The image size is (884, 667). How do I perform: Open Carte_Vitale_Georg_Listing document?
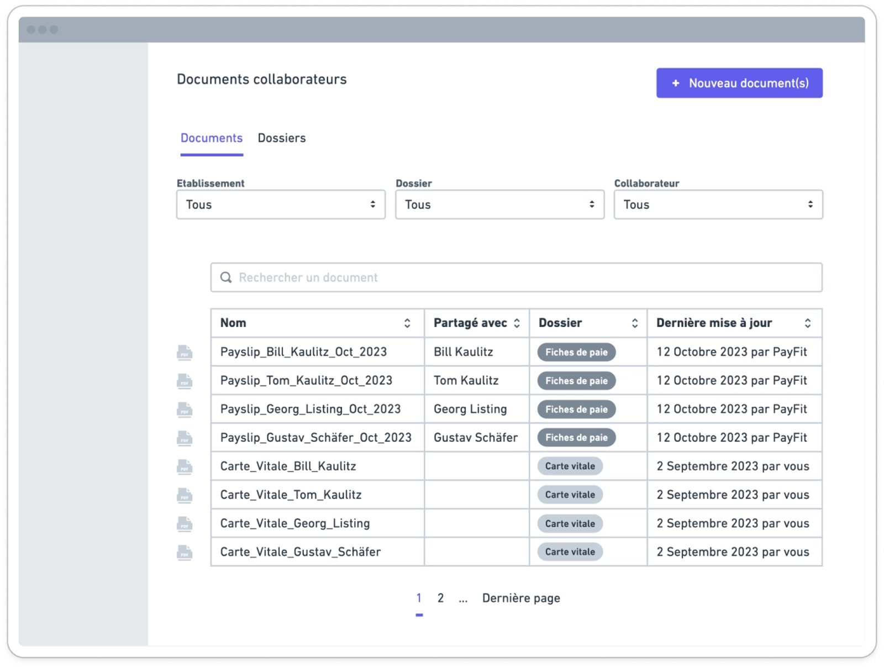coord(295,523)
